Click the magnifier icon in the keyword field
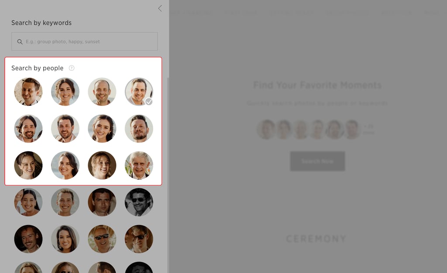This screenshot has width=447, height=273. coord(20,42)
